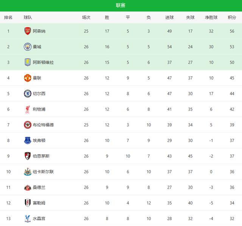Click the Manchester United crest icon

point(27,78)
